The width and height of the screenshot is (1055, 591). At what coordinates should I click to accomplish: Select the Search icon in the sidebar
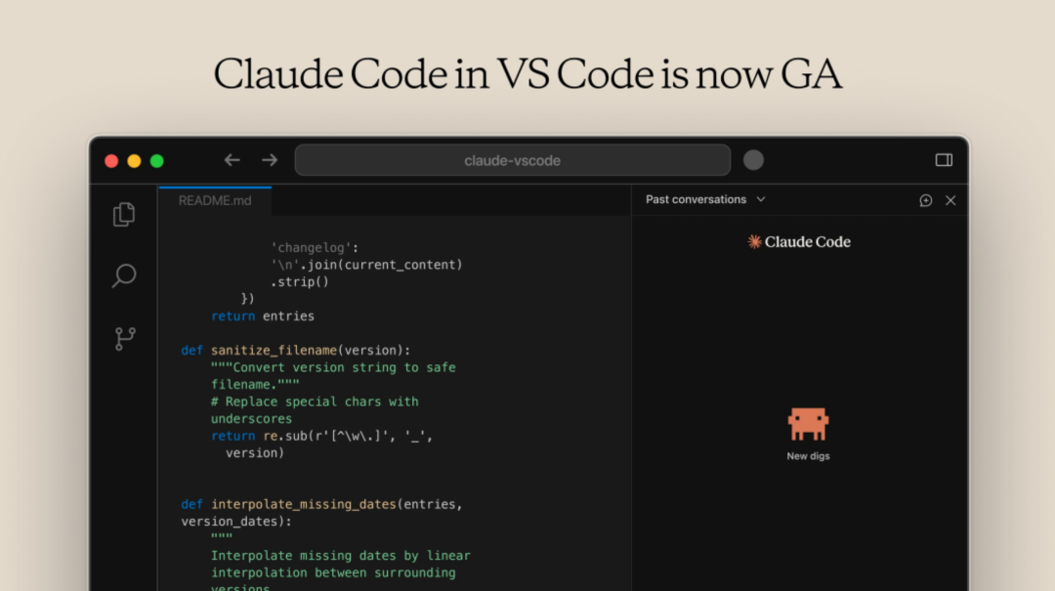(123, 275)
